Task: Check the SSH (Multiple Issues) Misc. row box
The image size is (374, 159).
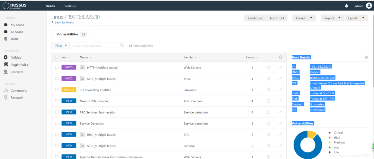Action: point(57,78)
